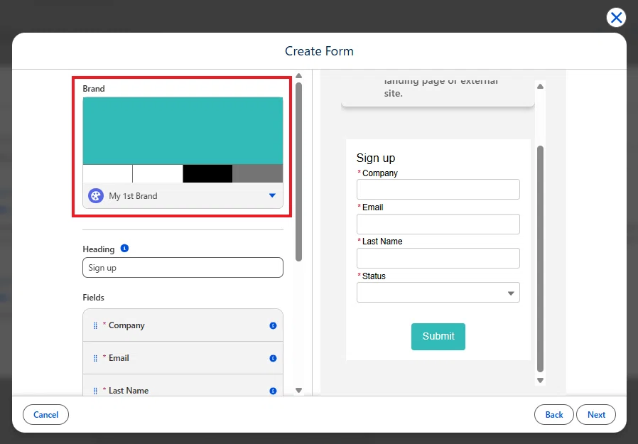Viewport: 638px width, 444px height.
Task: Select the Company row in Fields list
Action: (183, 325)
